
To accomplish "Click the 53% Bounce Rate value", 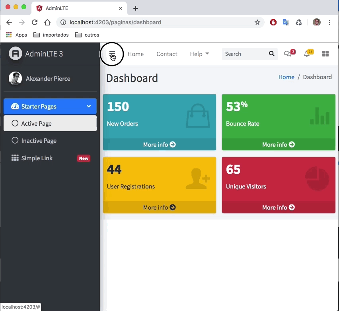I will (x=237, y=106).
